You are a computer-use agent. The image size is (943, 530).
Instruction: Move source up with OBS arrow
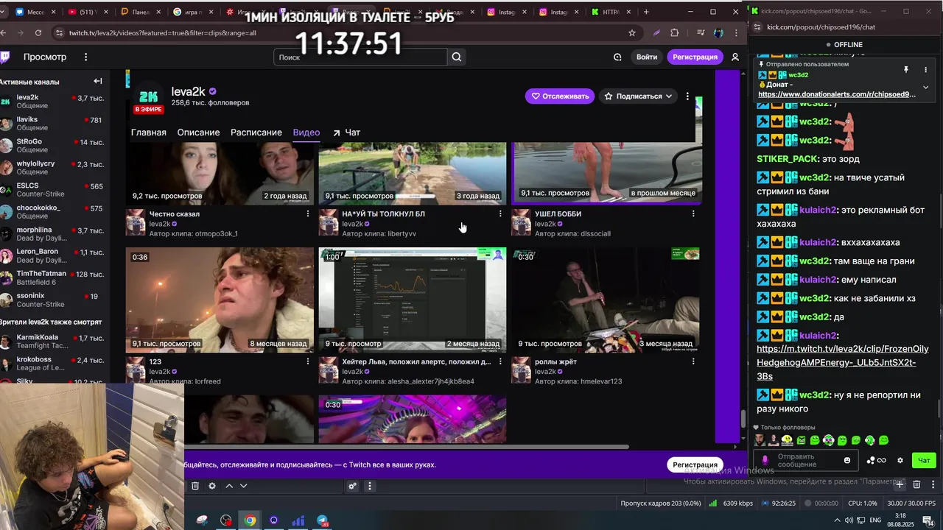[x=229, y=486]
